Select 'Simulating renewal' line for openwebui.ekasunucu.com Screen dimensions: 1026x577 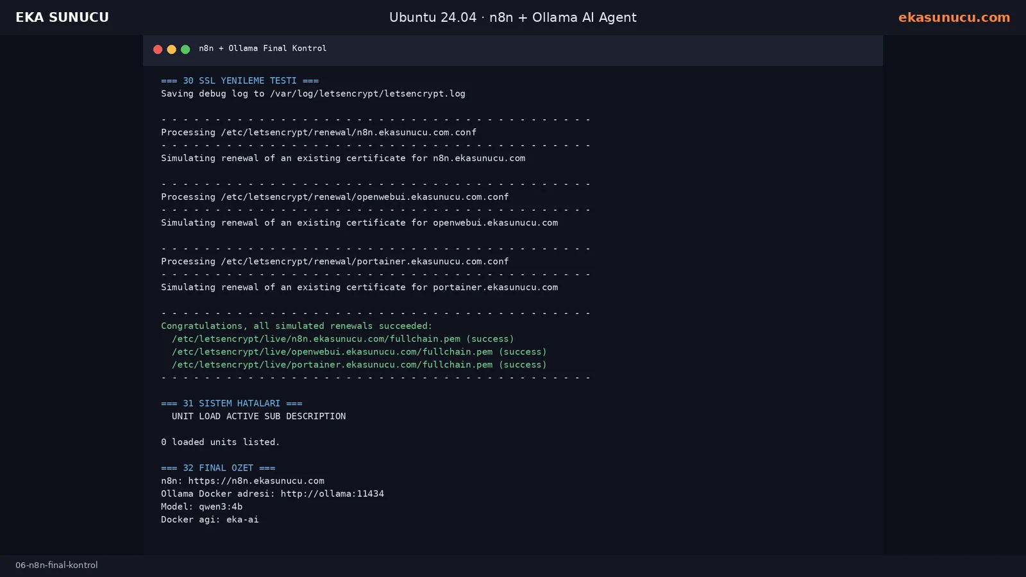[x=359, y=223]
